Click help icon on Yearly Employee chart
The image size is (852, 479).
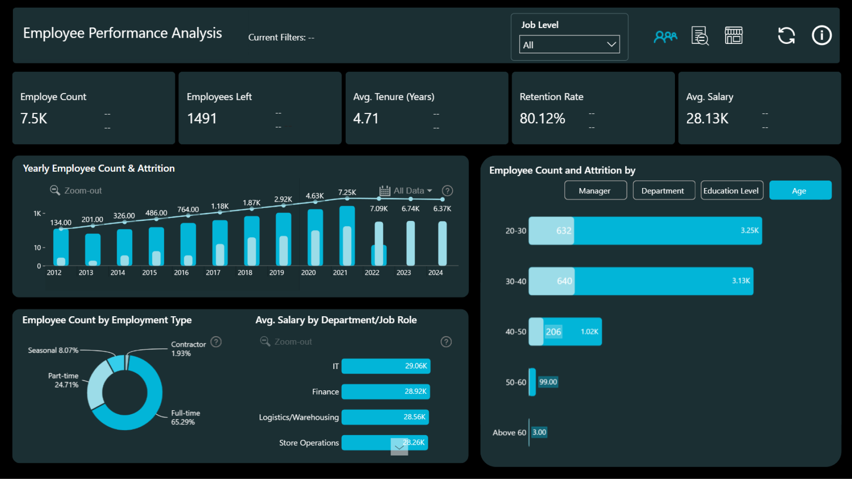(x=447, y=191)
